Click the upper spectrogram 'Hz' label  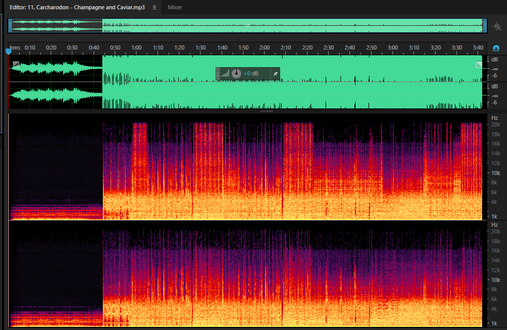click(x=495, y=118)
